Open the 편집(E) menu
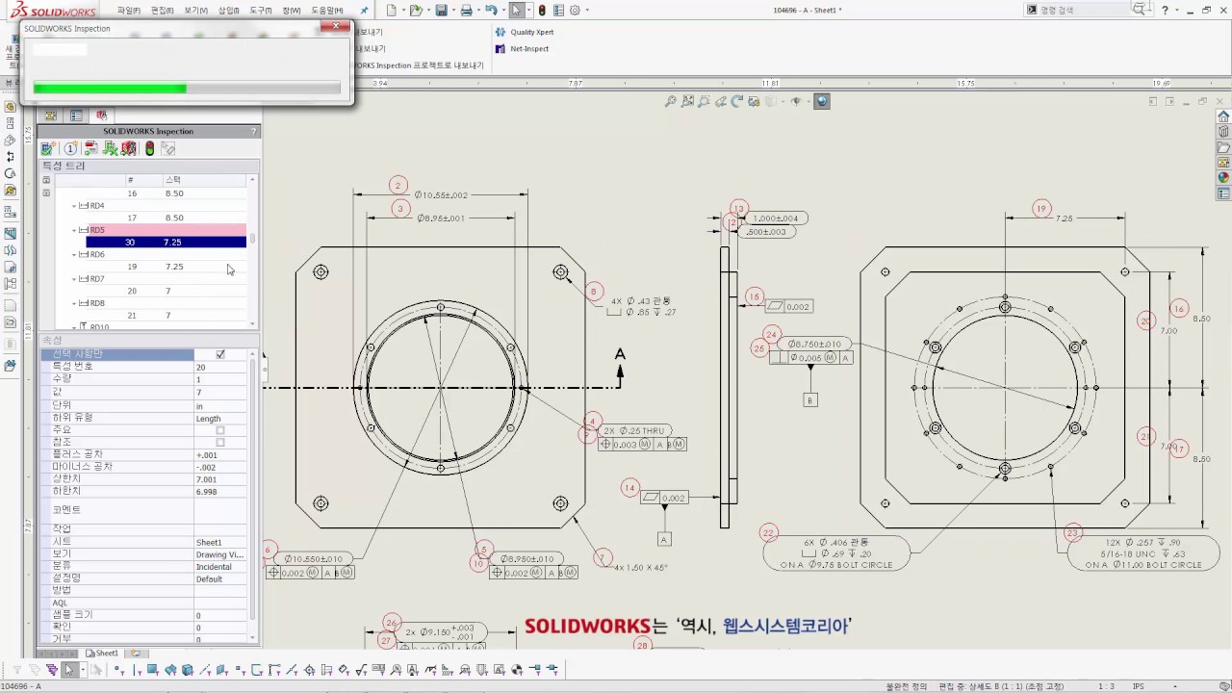 (162, 11)
